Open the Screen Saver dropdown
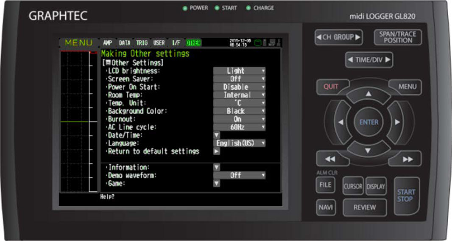452x241 pixels. 239,79
